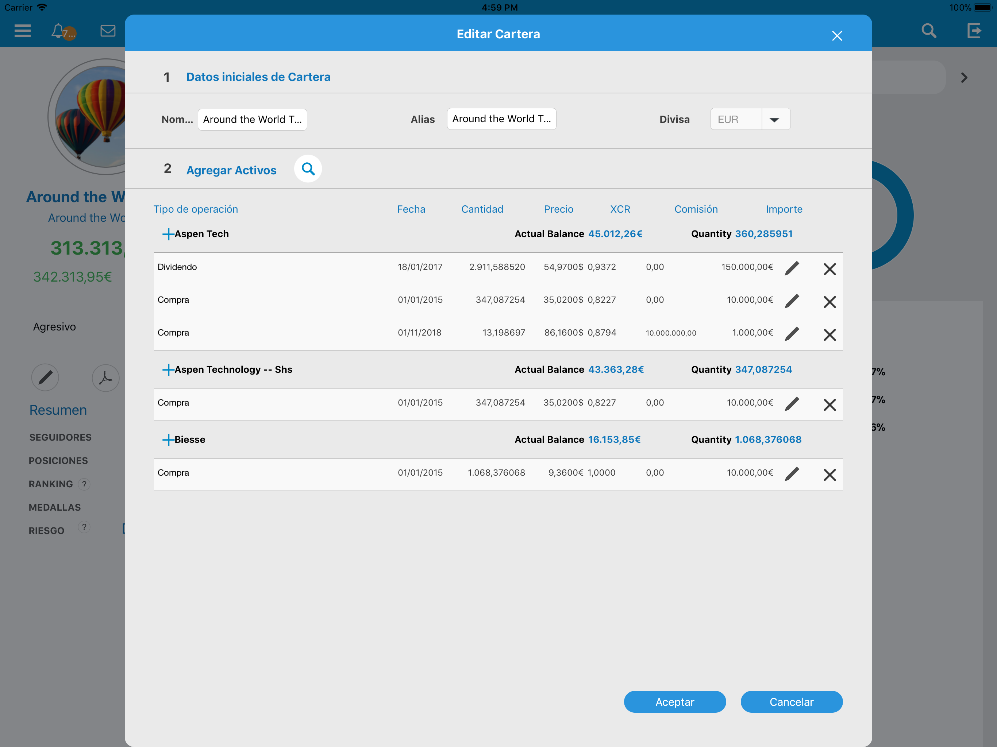Click the Alias text field
Screen dimensions: 997x747
pyautogui.click(x=501, y=119)
